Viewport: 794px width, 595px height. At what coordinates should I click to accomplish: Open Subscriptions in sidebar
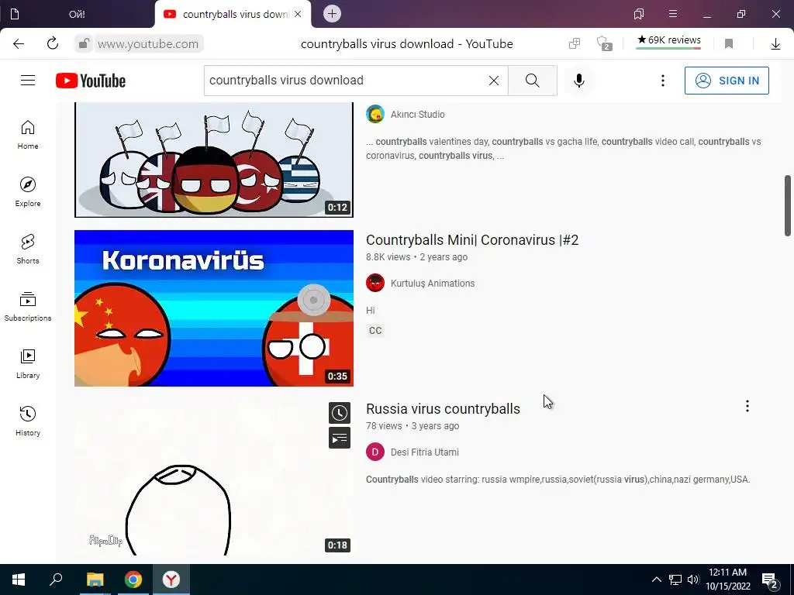[x=28, y=307]
